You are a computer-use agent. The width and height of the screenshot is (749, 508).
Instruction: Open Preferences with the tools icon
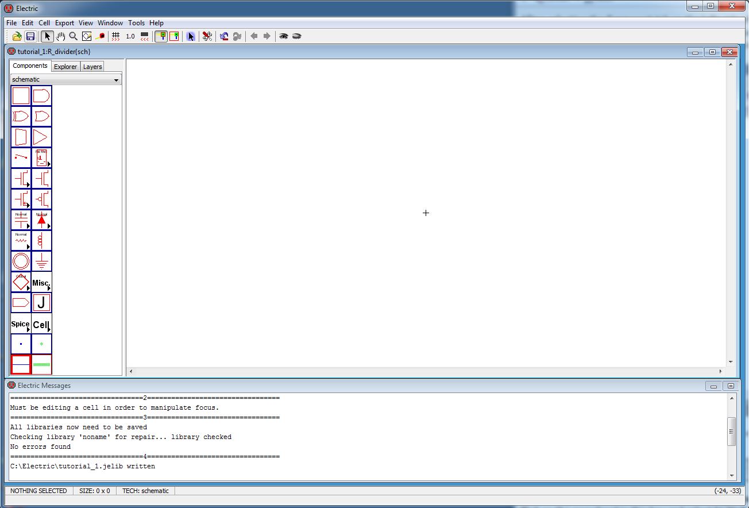click(x=207, y=36)
